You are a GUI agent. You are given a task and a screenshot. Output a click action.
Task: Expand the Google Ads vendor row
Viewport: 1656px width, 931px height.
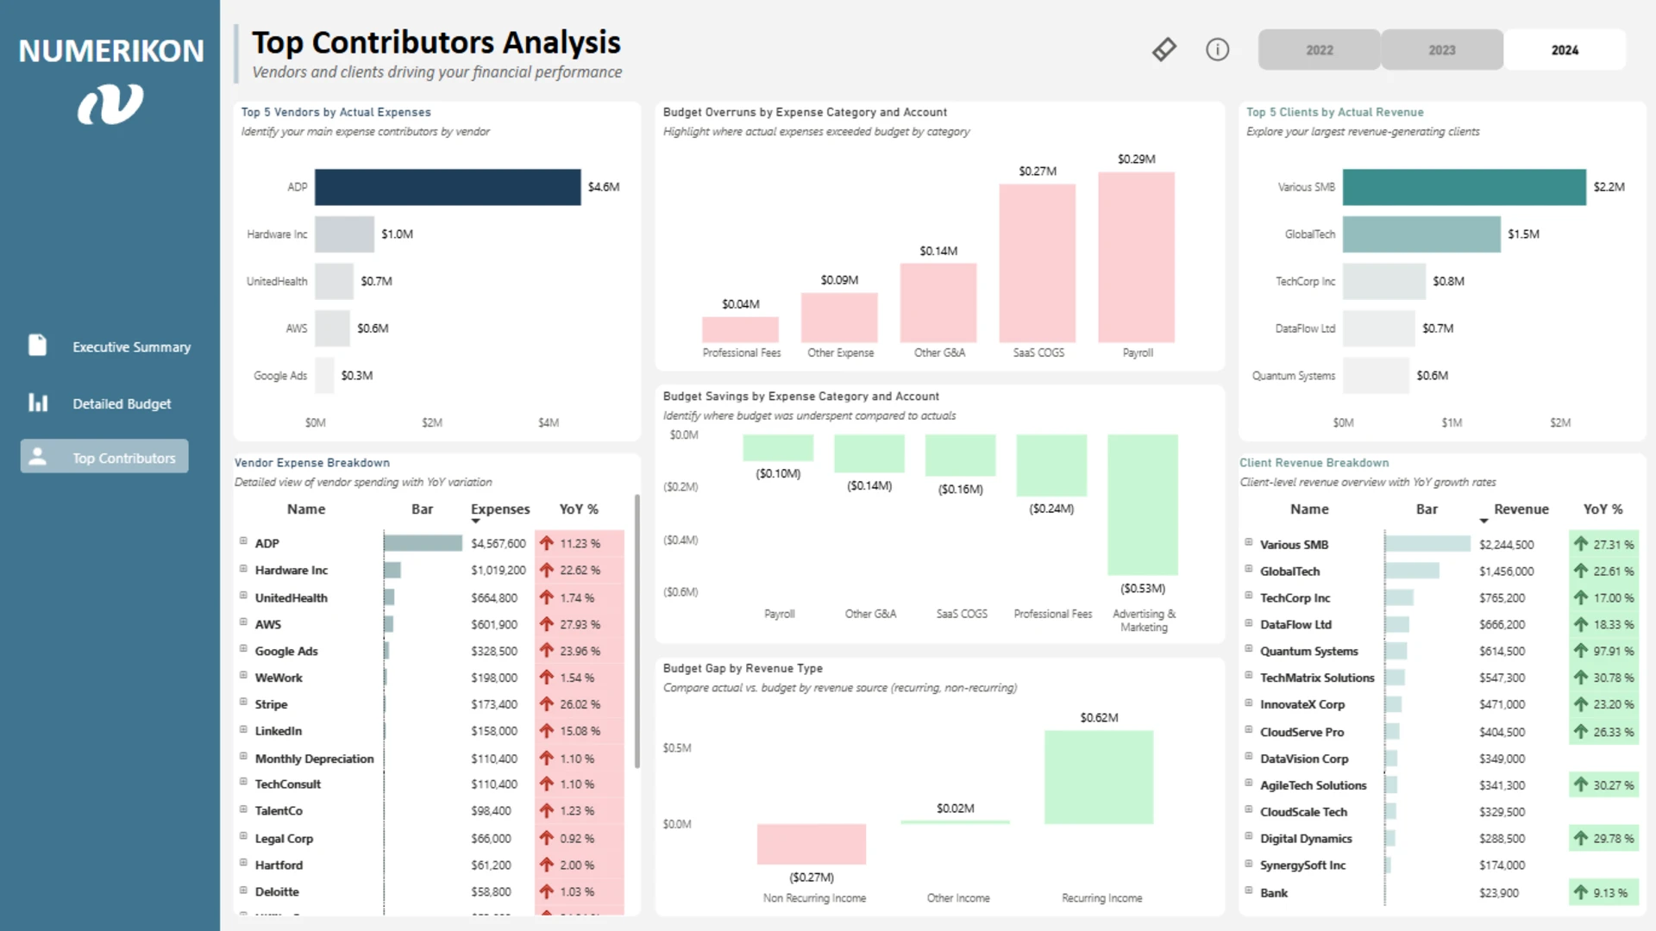pyautogui.click(x=243, y=649)
